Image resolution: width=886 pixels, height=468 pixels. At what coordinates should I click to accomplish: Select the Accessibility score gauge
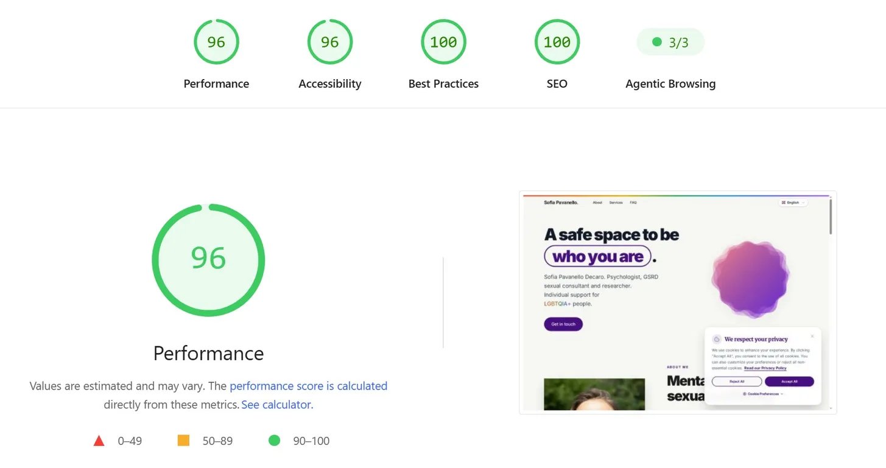click(x=330, y=42)
